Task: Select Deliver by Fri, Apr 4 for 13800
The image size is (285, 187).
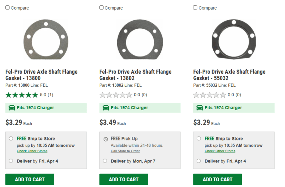Action: (11, 161)
